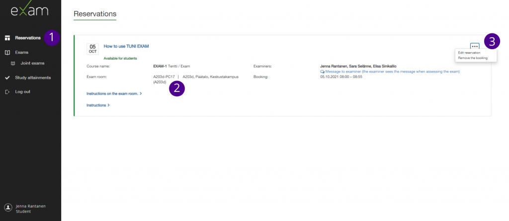Click the user avatar icon
This screenshot has width=509, height=221.
(7, 208)
